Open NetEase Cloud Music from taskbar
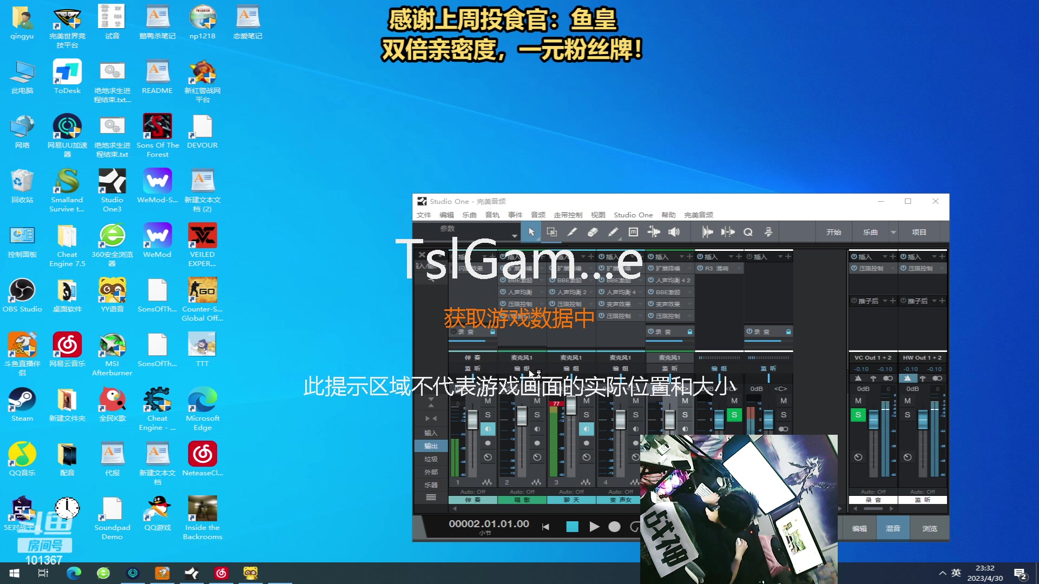The width and height of the screenshot is (1039, 584). [x=221, y=573]
